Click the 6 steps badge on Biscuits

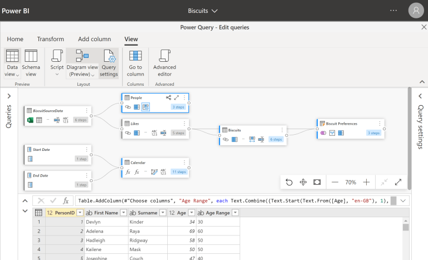click(276, 139)
